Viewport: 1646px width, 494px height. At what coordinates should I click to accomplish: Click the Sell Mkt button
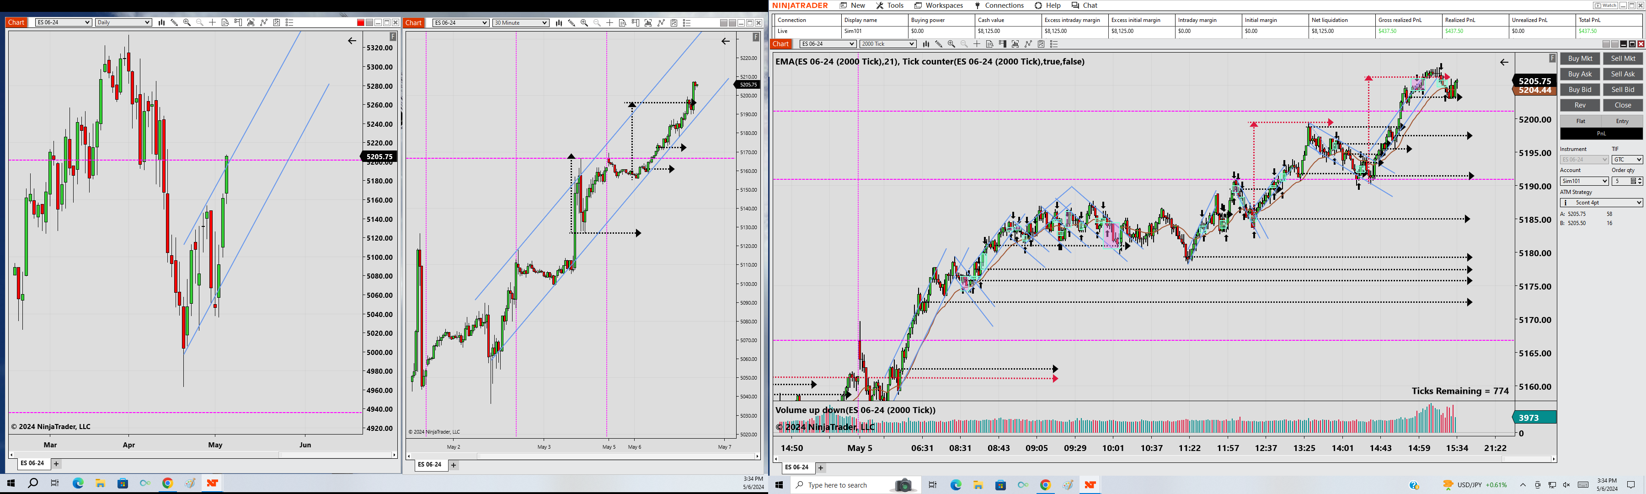click(1623, 59)
